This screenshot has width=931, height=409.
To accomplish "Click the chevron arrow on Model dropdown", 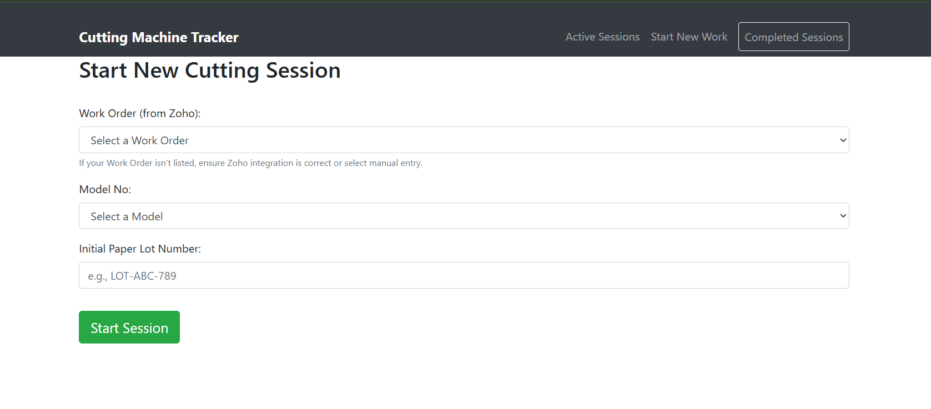I will pos(843,216).
